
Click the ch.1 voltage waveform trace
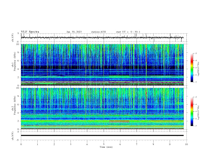click(102, 38)
